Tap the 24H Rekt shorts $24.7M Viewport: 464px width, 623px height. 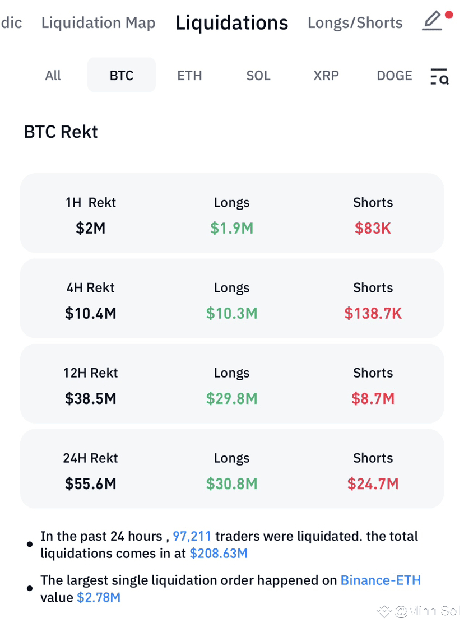[373, 483]
